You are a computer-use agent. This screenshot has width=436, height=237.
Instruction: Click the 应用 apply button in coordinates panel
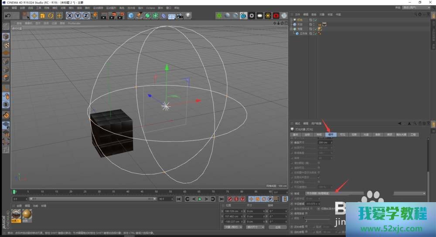[x=277, y=227]
